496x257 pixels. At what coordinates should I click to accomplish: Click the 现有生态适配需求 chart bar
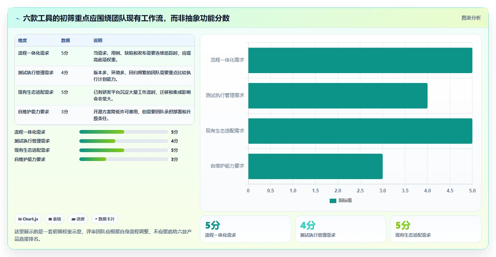click(360, 131)
